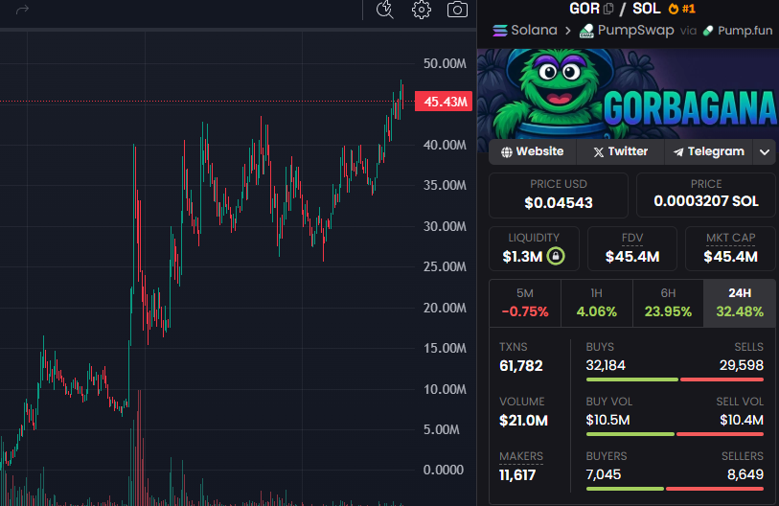Click the buy vol versus sell vol bar
The width and height of the screenshot is (779, 506).
(675, 434)
